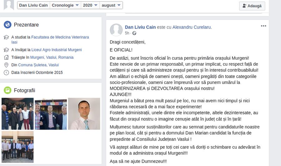Click the green Fotografii icon

pyautogui.click(x=7, y=90)
